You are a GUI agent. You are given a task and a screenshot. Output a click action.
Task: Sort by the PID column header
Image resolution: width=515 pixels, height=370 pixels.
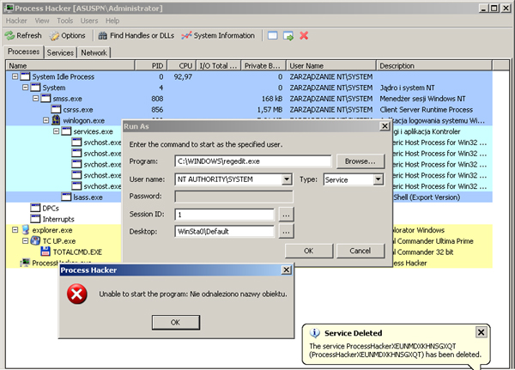pyautogui.click(x=151, y=66)
